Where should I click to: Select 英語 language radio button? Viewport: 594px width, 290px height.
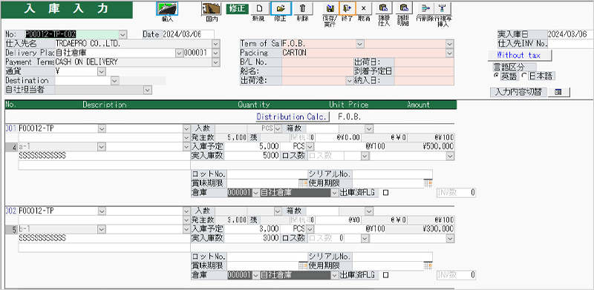[x=496, y=76]
